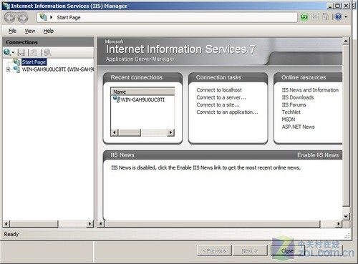Image resolution: width=358 pixels, height=264 pixels.
Task: Open ASP.NET News link
Action: point(298,127)
